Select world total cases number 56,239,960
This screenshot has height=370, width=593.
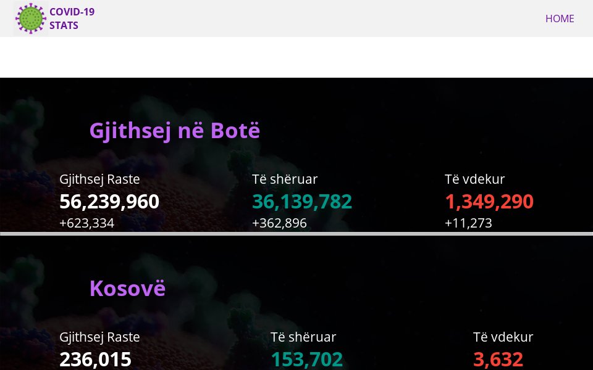click(x=109, y=202)
